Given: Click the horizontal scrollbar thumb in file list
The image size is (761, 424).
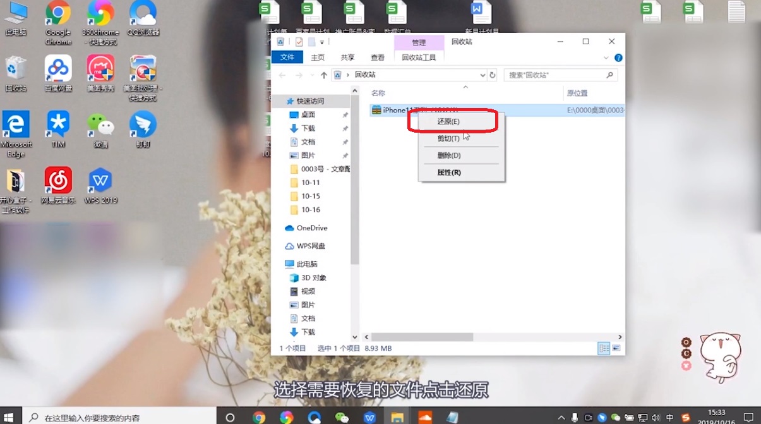Looking at the screenshot, I should 422,337.
